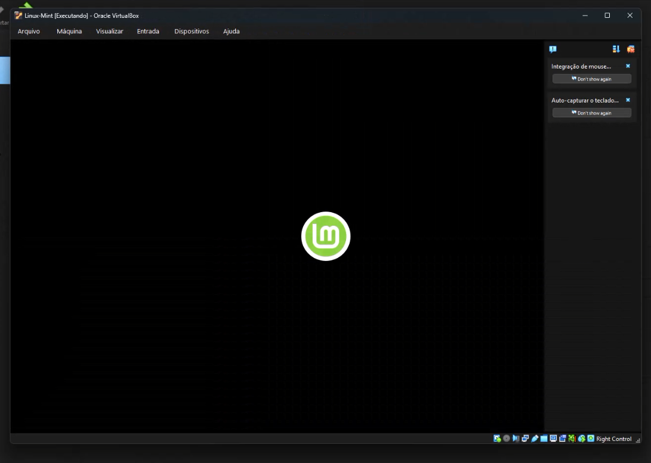Click the Linux Mint logo in the VM screen
The height and width of the screenshot is (463, 651).
click(326, 236)
